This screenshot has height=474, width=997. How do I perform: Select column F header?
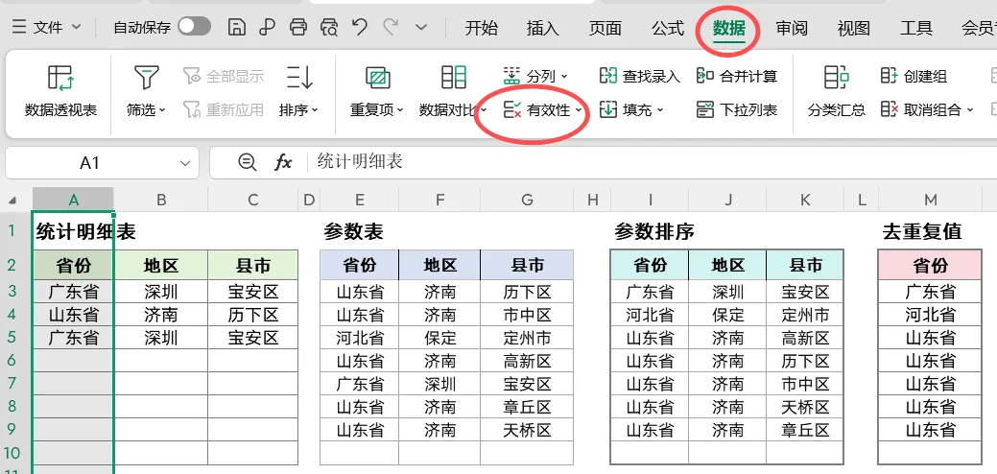(x=440, y=201)
